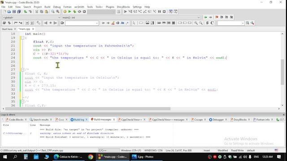
Task: Run the program with the green play icon
Action: (x=70, y=12)
